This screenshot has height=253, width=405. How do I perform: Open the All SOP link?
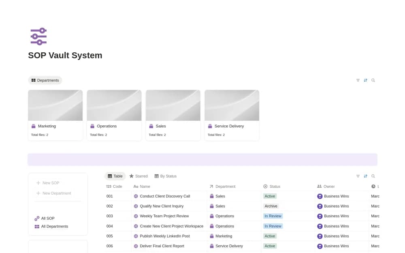tap(45, 219)
